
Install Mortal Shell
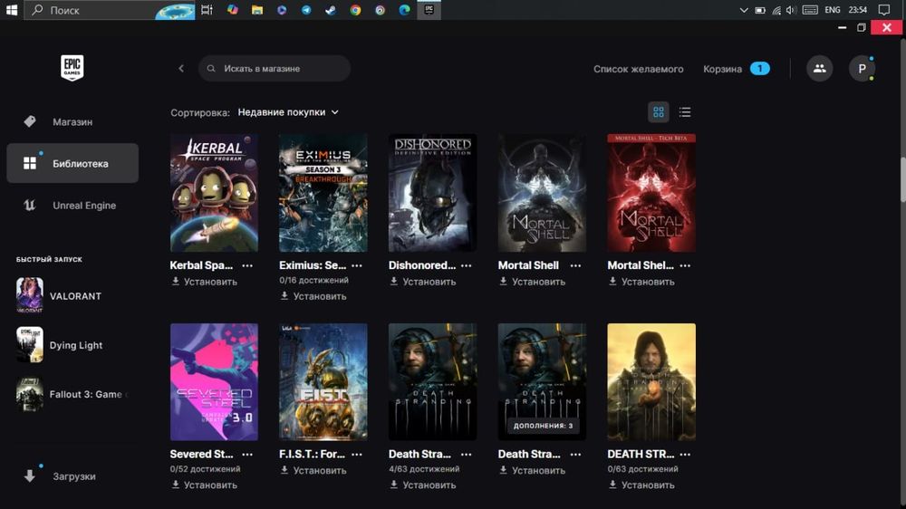(x=532, y=282)
